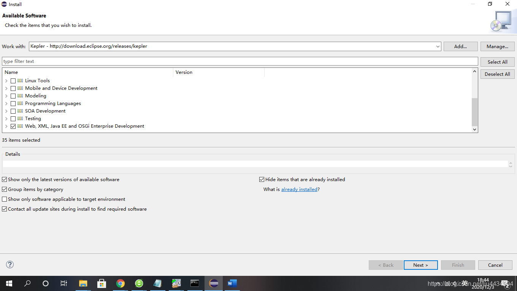
Task: Open Google Chrome from taskbar
Action: pos(121,283)
